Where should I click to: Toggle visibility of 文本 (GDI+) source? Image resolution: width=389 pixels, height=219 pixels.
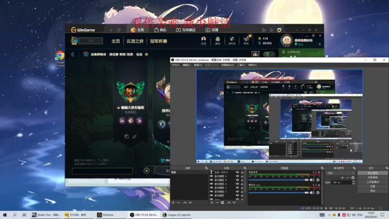tap(237, 172)
